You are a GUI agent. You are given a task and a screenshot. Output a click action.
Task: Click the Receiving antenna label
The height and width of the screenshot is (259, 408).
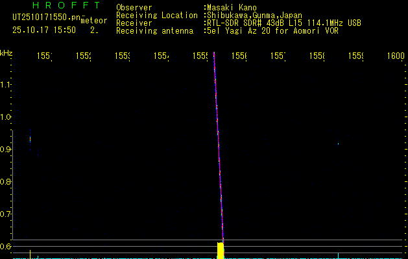click(x=154, y=30)
